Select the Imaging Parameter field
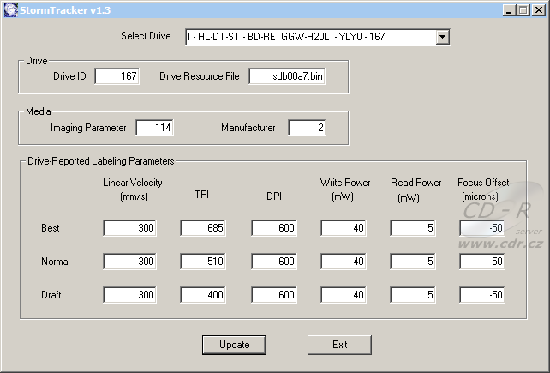Image resolution: width=550 pixels, height=373 pixels. coord(154,128)
